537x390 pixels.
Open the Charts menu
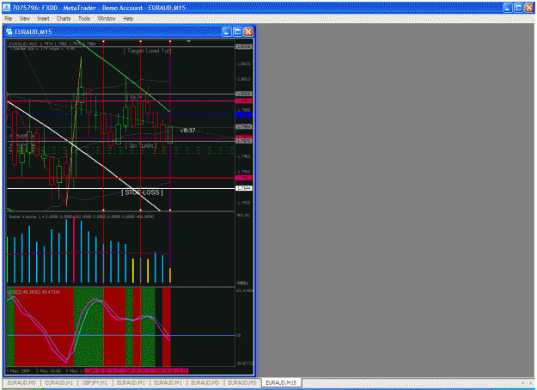tap(64, 19)
